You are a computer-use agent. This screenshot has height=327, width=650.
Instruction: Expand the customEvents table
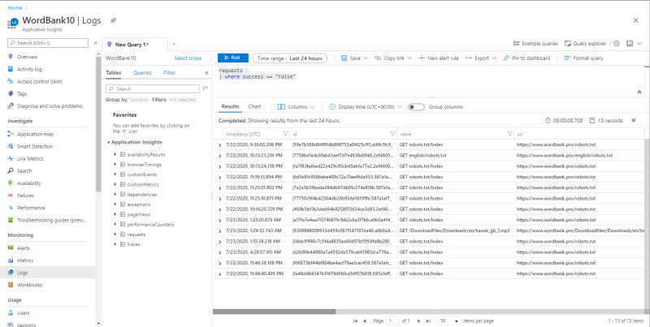coord(115,174)
